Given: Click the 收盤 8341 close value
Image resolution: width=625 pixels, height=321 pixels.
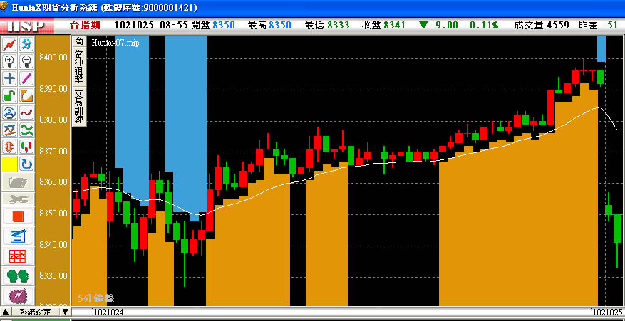Looking at the screenshot, I should 383,26.
